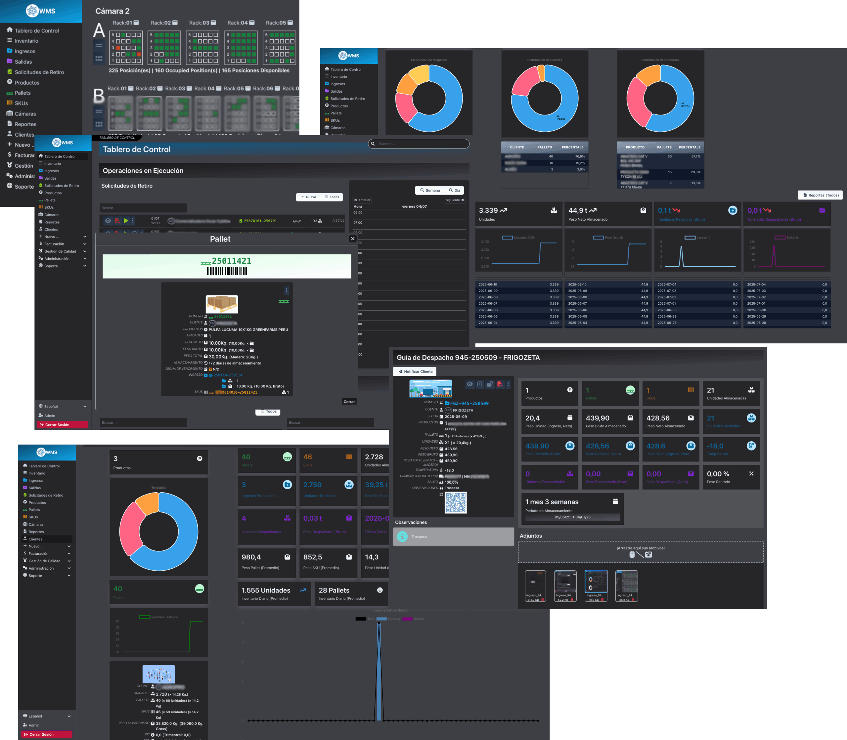Toggle the Peso Neto (t) chart legend
847x740 pixels.
(x=608, y=238)
